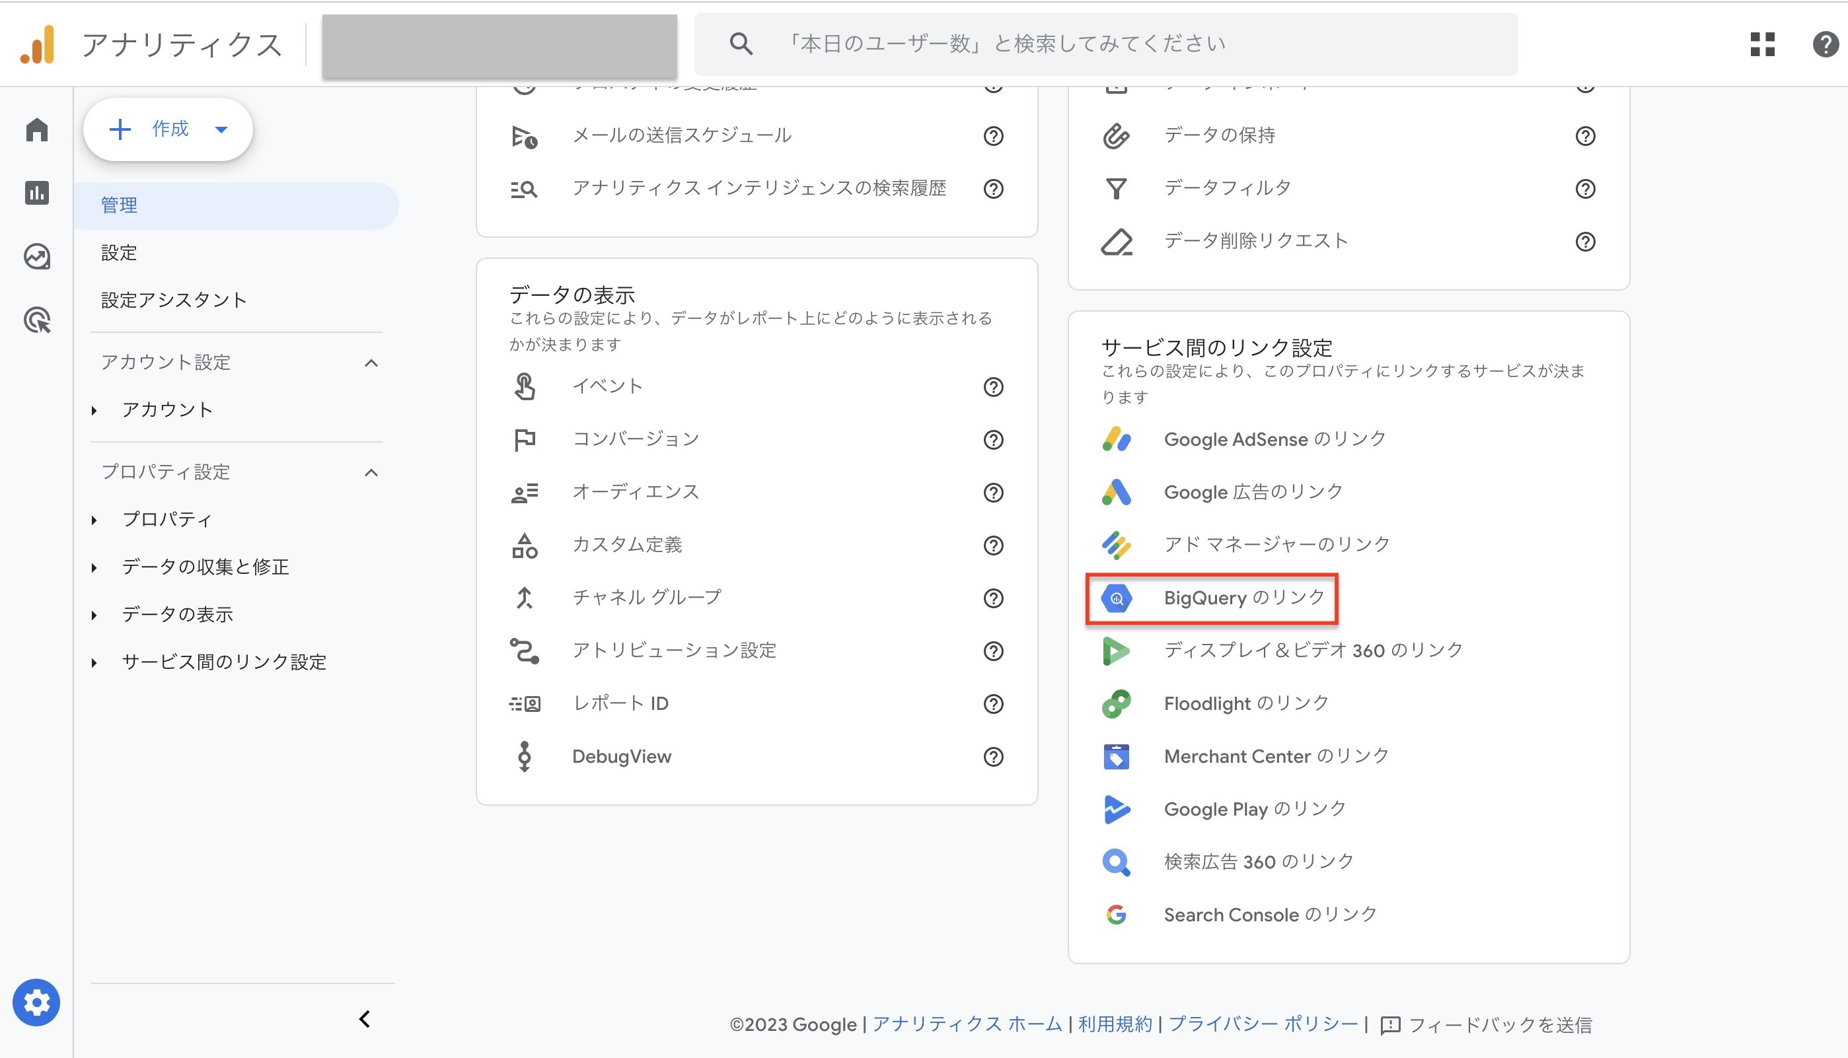This screenshot has height=1058, width=1848.
Task: Click フィードバックを送信 in the footer
Action: pyautogui.click(x=1486, y=1025)
